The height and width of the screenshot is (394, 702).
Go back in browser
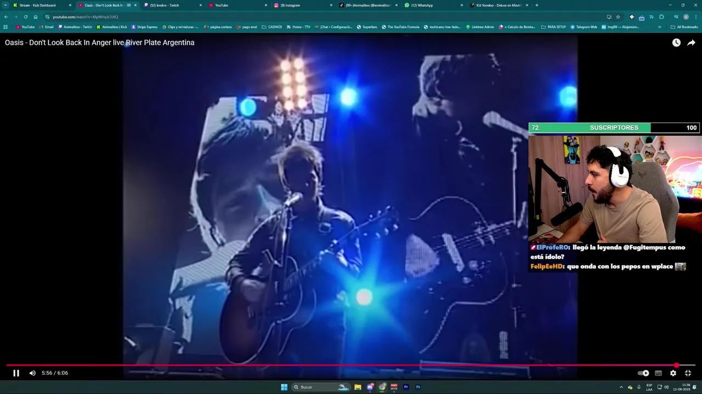6,17
